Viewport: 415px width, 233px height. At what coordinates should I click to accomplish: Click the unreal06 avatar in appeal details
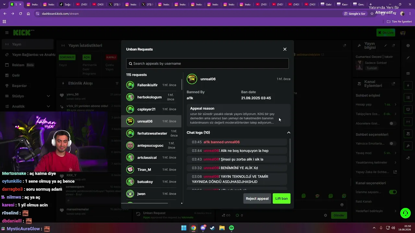pos(192,79)
